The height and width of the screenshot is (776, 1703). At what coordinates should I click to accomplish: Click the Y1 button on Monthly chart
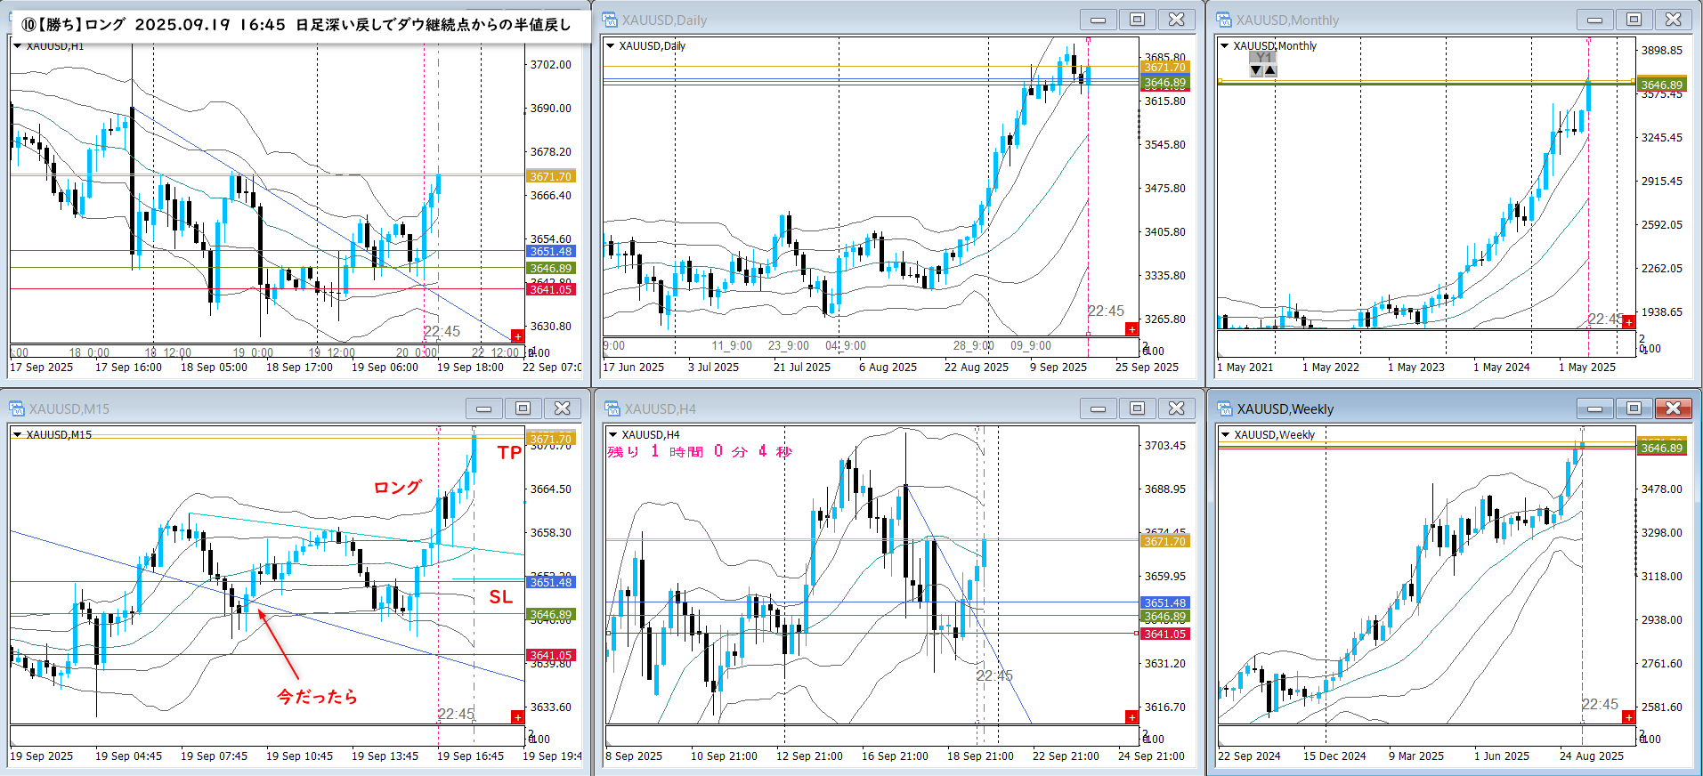[x=1262, y=58]
